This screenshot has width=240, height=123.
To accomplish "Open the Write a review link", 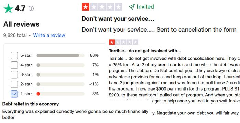I will click(49, 35).
